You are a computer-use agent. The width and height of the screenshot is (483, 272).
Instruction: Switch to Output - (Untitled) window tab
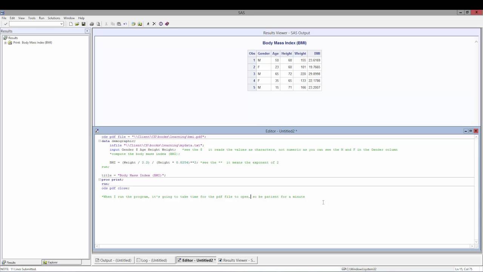coord(114,260)
